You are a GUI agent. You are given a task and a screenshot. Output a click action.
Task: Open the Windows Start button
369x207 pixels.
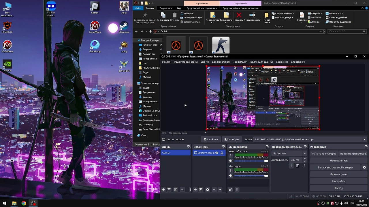tap(5, 203)
